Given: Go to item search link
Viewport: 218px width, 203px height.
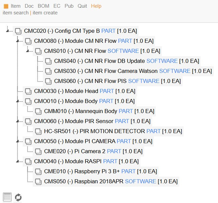Looking at the screenshot, I should tap(16, 13).
